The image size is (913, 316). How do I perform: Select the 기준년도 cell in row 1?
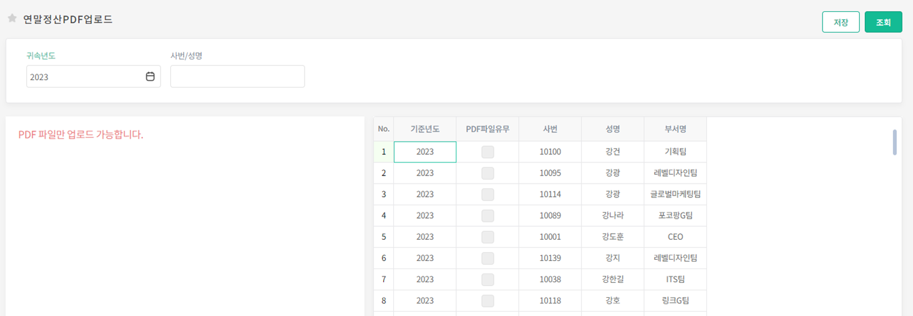coord(424,152)
